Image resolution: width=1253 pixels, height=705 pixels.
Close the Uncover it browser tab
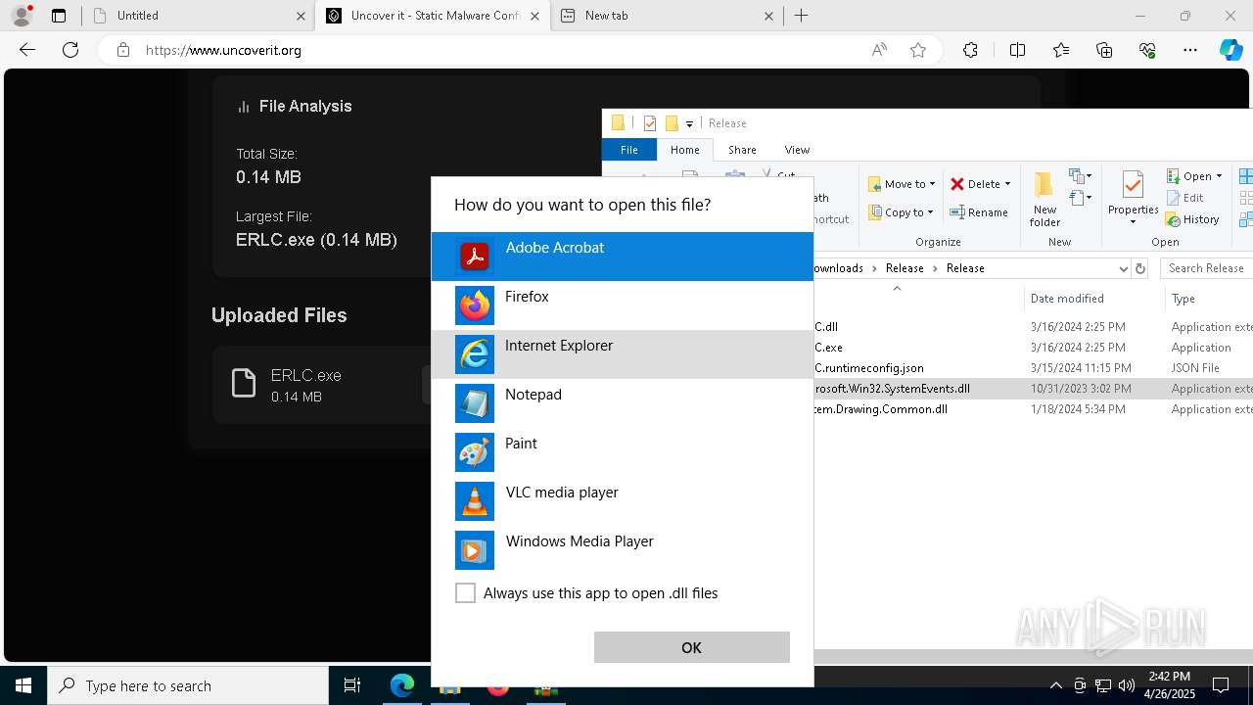(534, 16)
